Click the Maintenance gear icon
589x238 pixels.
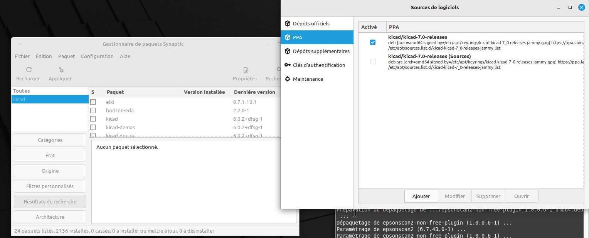(287, 79)
